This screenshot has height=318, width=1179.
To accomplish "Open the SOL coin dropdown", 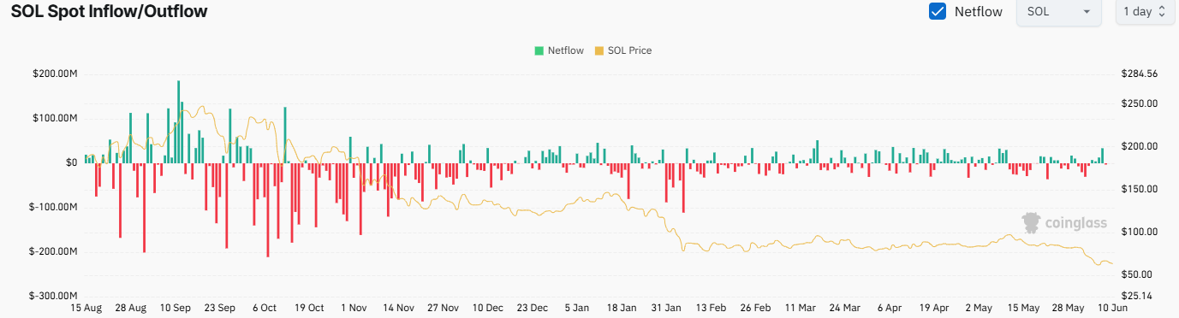I will coord(1058,12).
